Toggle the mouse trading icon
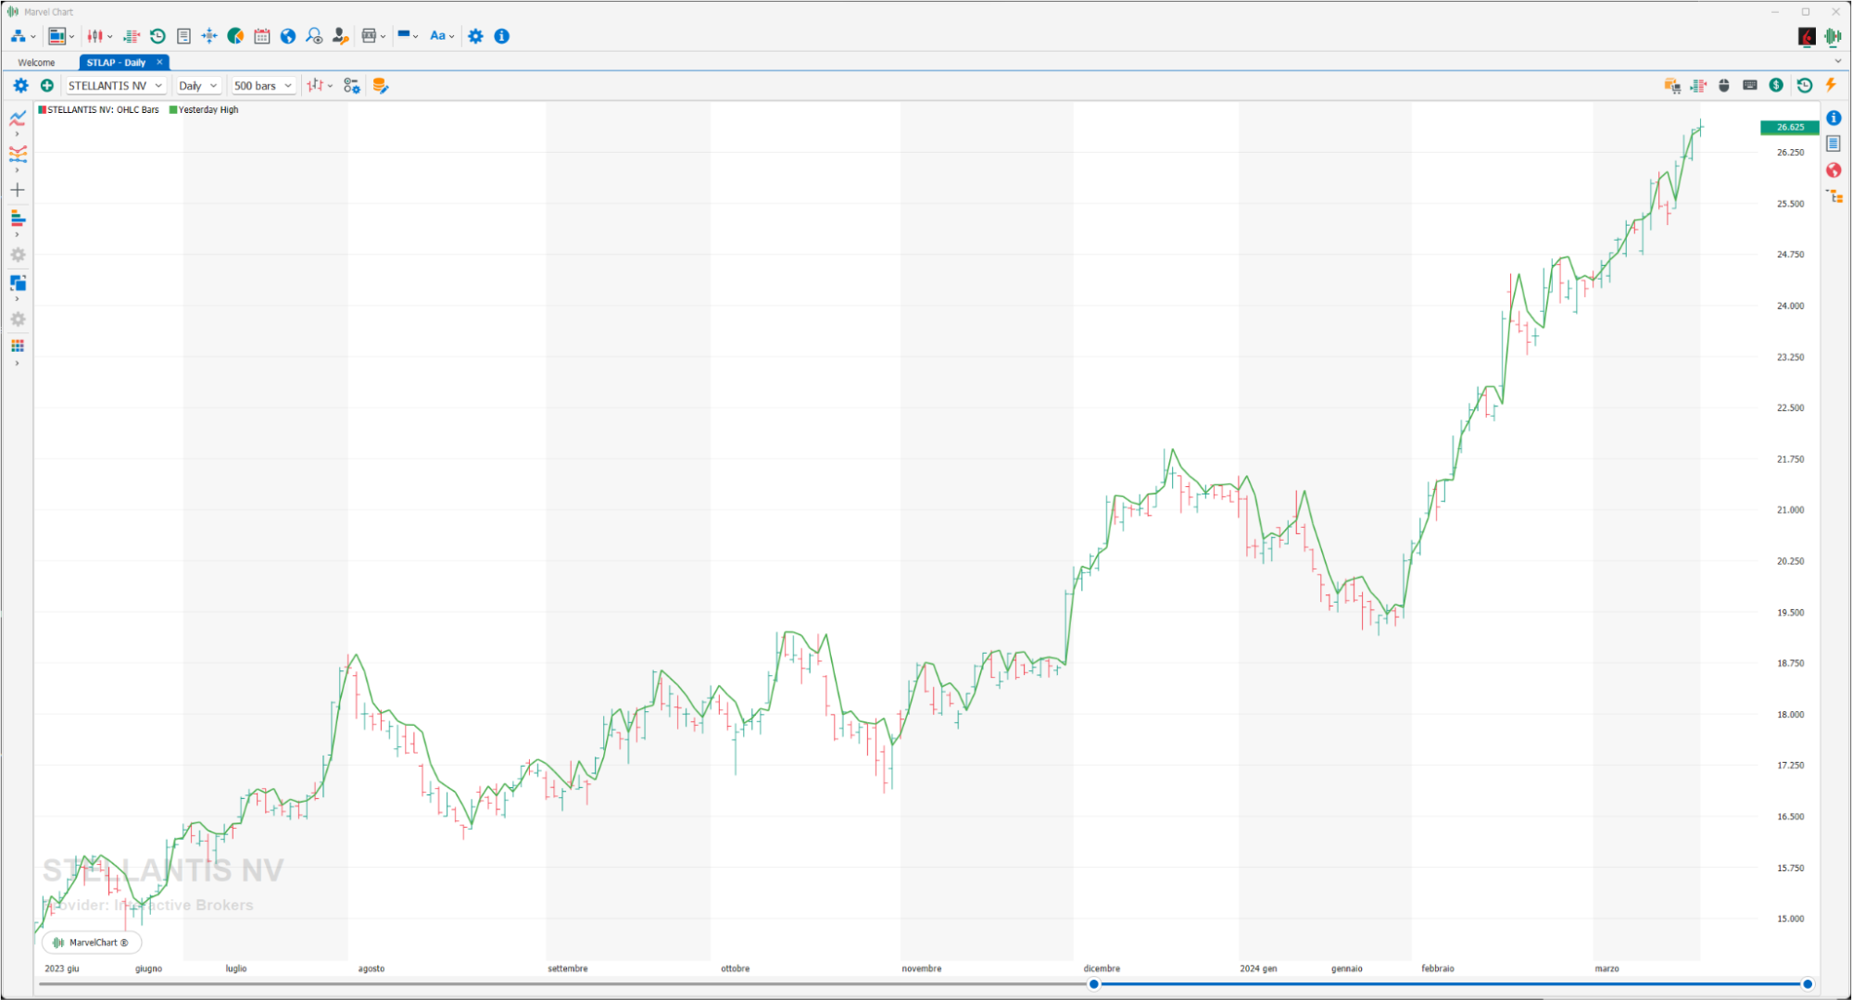The height and width of the screenshot is (1000, 1852). pyautogui.click(x=1724, y=85)
